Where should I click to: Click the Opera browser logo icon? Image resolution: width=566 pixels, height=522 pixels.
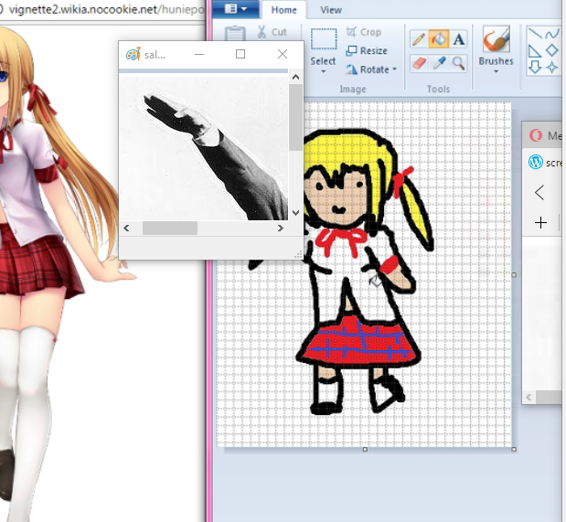536,135
